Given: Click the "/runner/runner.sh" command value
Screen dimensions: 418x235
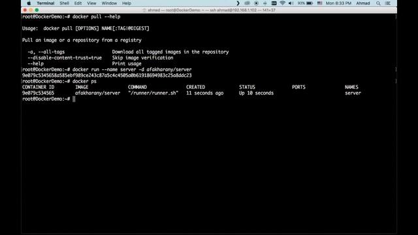Looking at the screenshot, I should [153, 93].
